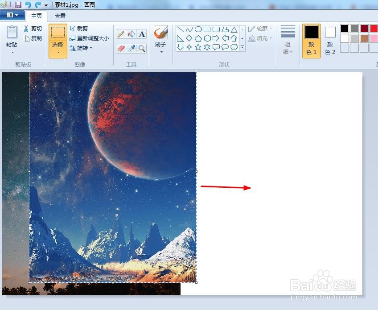The height and width of the screenshot is (310, 378).
Task: Redo the last action
Action: (x=37, y=4)
